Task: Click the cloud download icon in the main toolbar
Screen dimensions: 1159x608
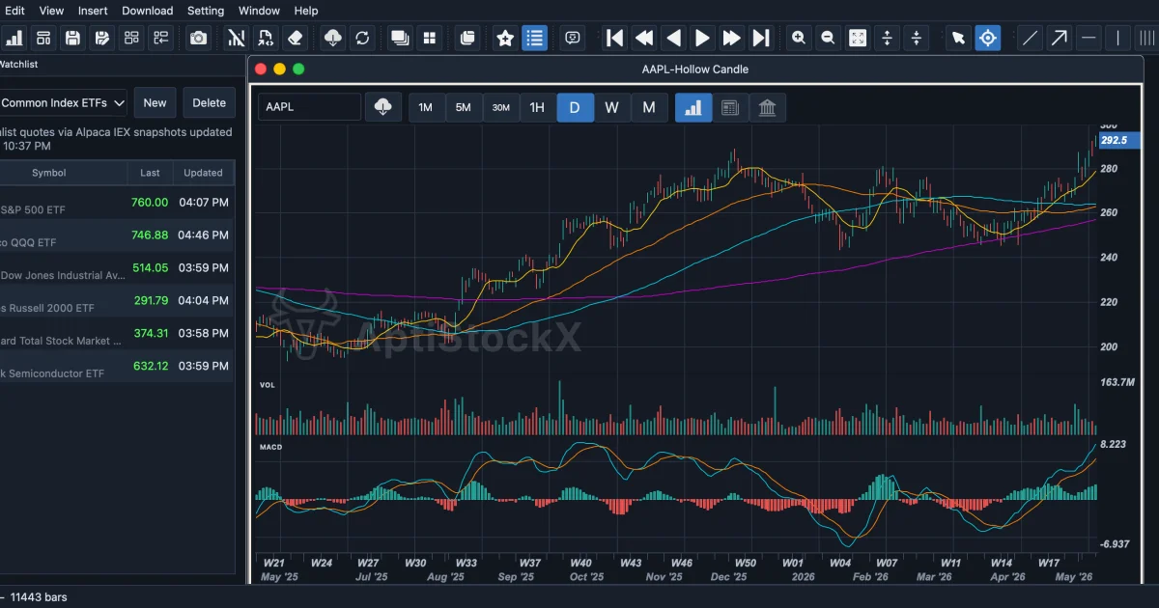Action: [x=333, y=38]
